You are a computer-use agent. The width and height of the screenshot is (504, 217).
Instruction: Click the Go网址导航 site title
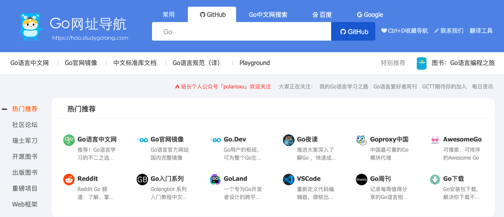point(88,24)
